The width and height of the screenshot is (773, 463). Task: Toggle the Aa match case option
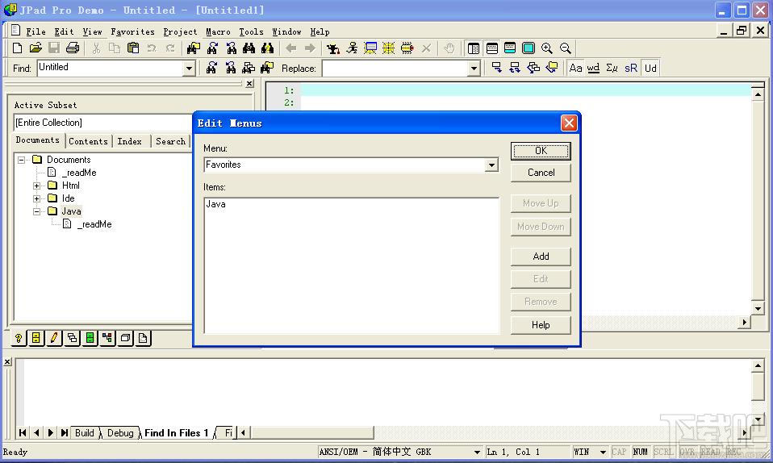pyautogui.click(x=575, y=68)
